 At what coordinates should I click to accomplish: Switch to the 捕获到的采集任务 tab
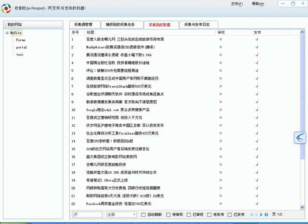click(x=122, y=25)
